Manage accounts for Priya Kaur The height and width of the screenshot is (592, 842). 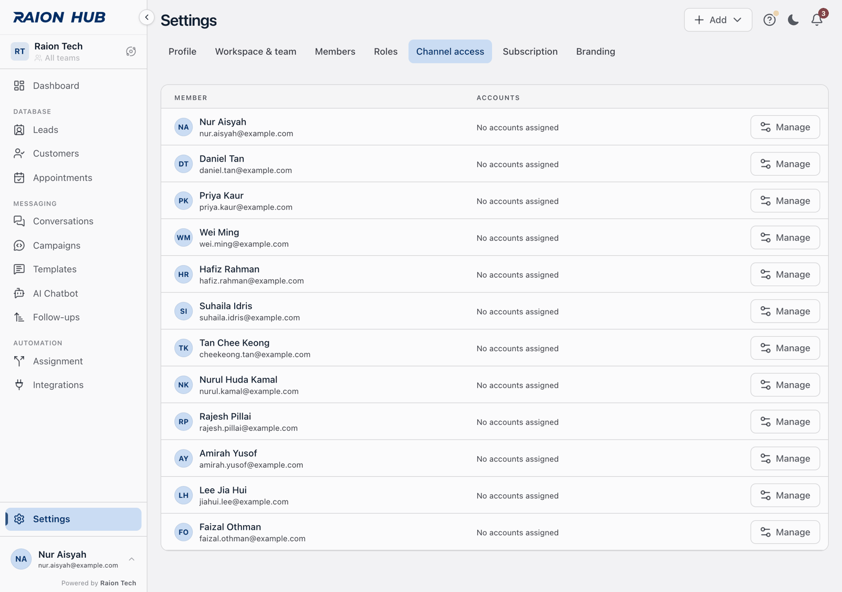pyautogui.click(x=785, y=201)
